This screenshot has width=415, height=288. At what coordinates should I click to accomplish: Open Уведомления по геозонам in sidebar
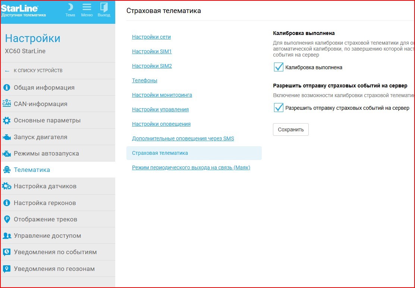tap(54, 269)
